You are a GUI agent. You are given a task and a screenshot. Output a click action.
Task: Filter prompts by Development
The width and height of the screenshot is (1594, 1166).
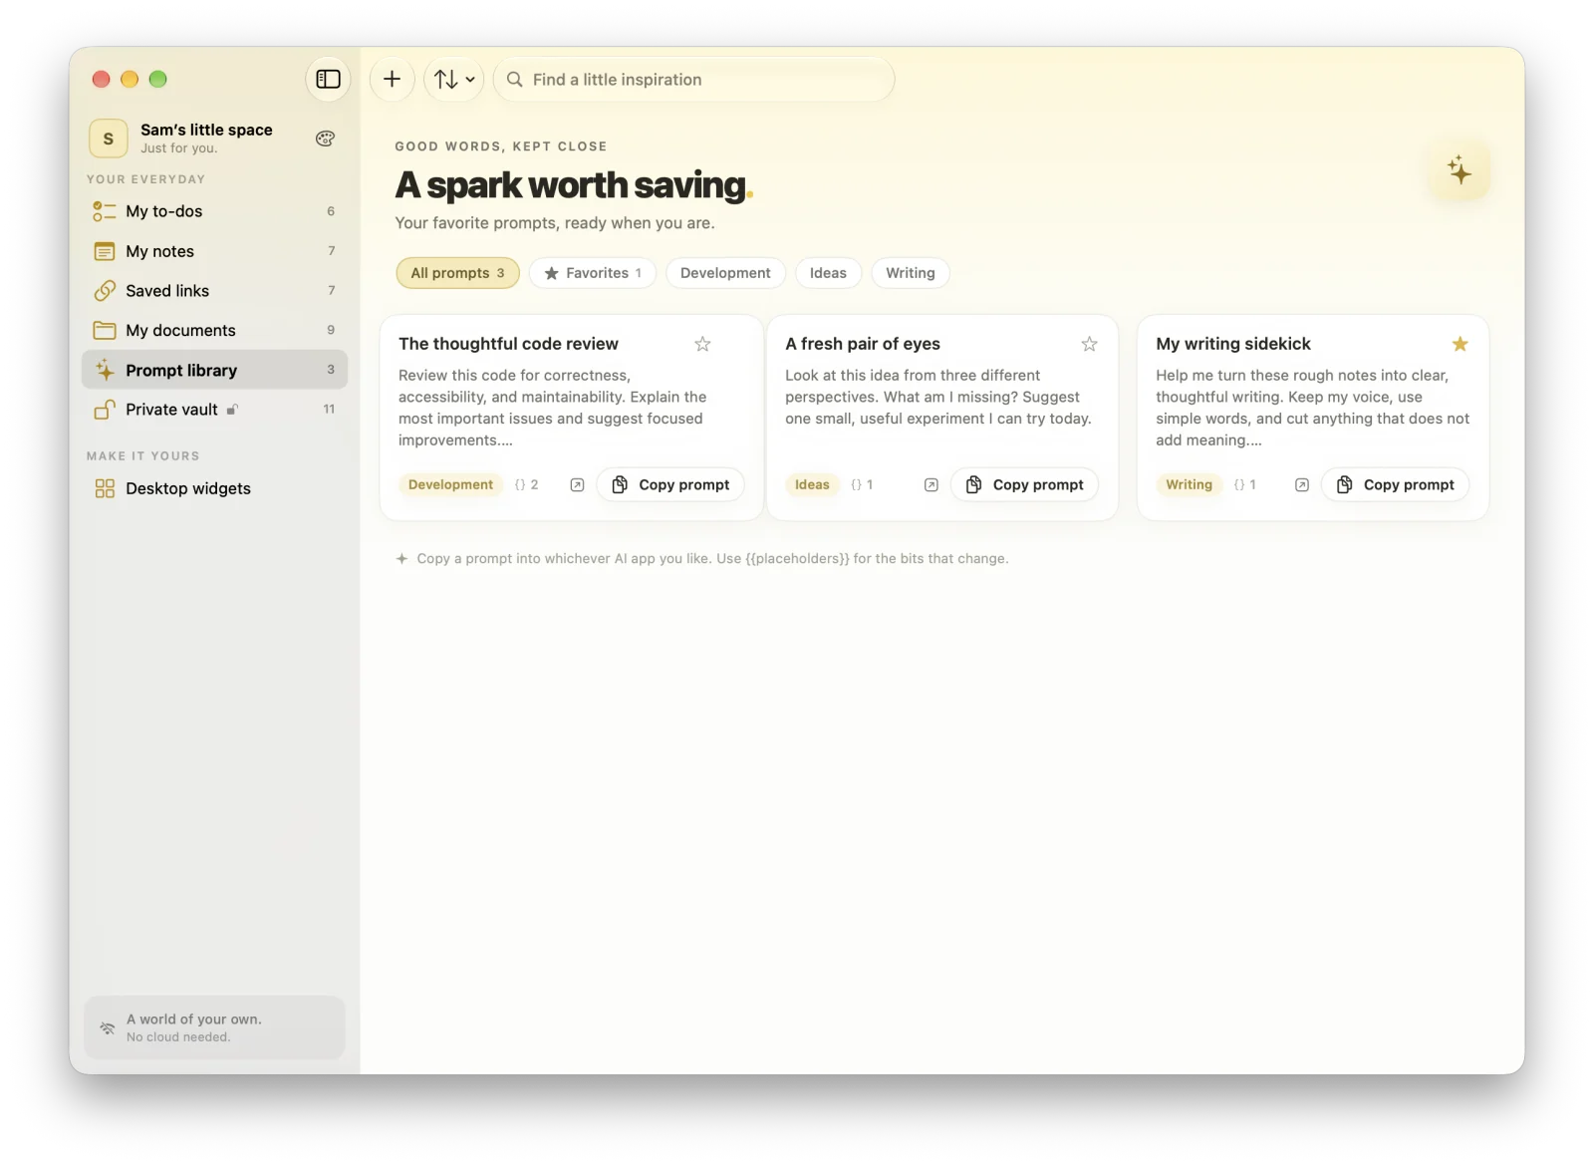click(x=725, y=273)
